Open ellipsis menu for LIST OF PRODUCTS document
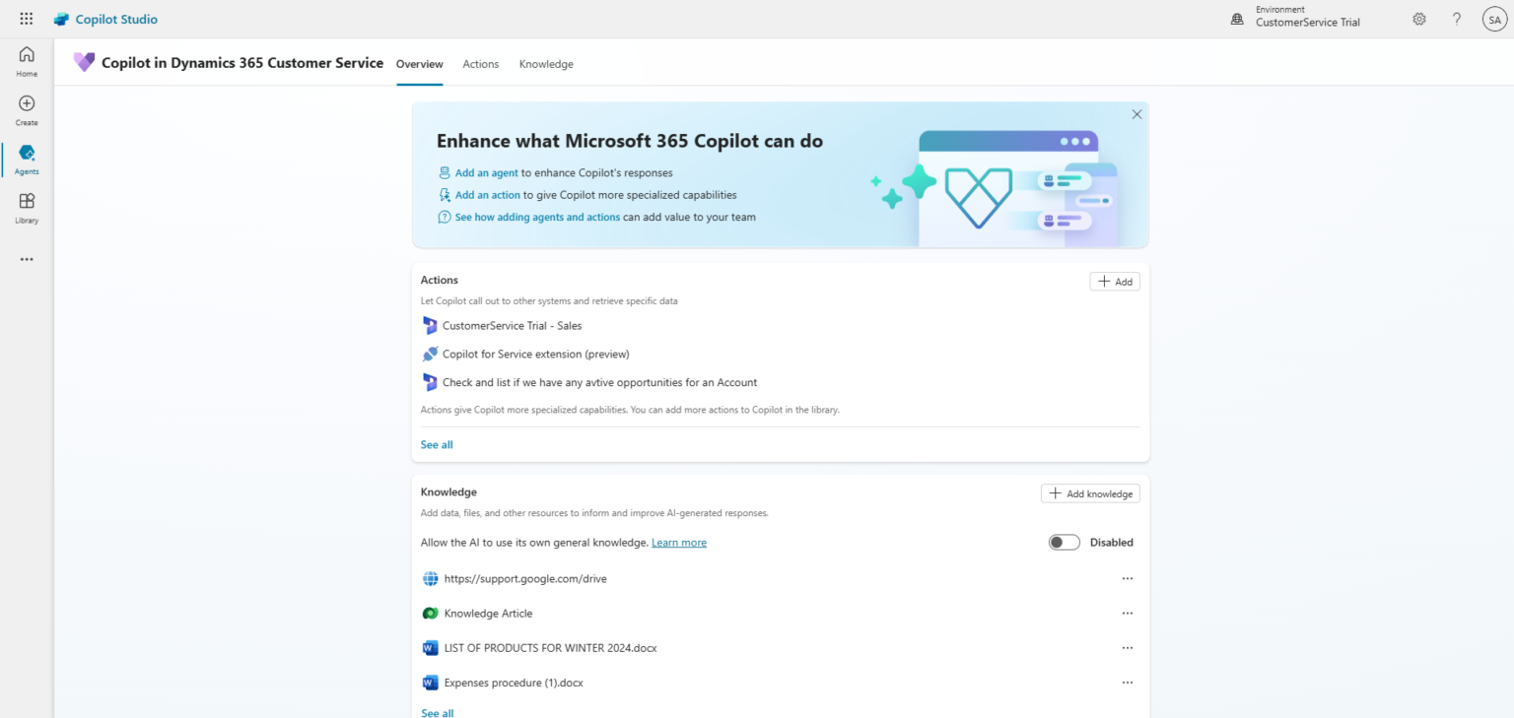This screenshot has height=718, width=1514. pos(1128,647)
